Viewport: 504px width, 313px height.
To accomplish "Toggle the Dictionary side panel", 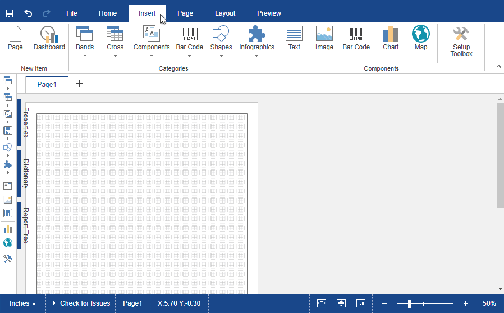I will (24, 173).
